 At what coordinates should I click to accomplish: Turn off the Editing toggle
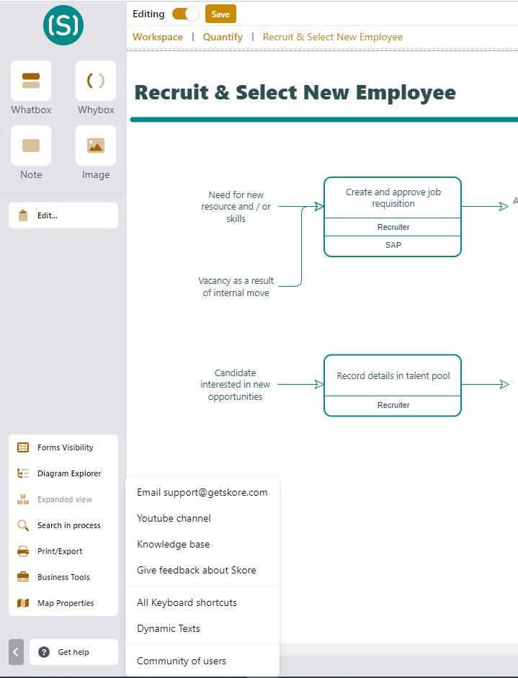coord(185,14)
